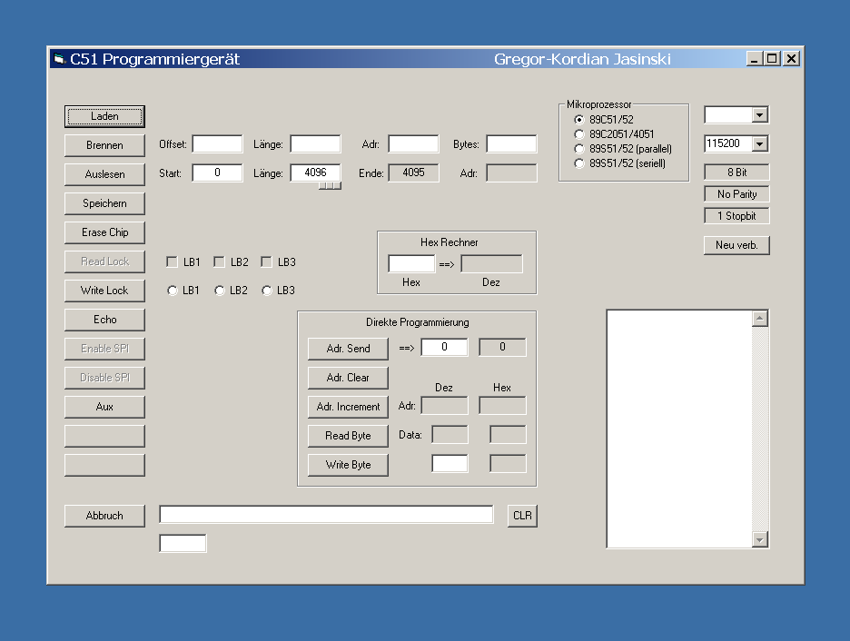Open the 115200 baud rate dropdown
Image resolution: width=850 pixels, height=641 pixels.
tap(759, 144)
